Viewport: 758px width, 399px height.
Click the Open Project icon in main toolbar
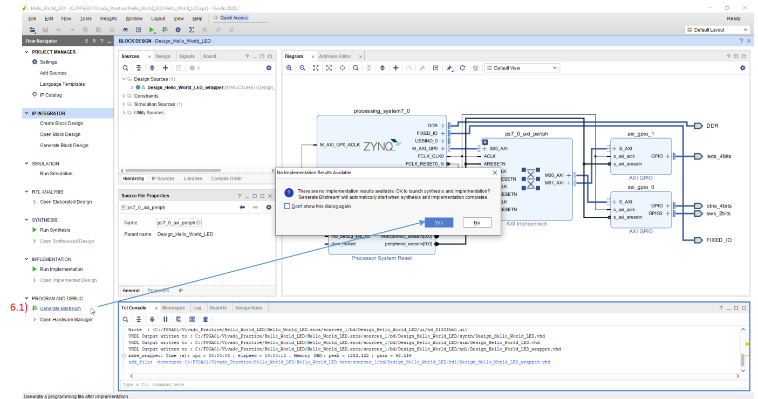(x=32, y=30)
